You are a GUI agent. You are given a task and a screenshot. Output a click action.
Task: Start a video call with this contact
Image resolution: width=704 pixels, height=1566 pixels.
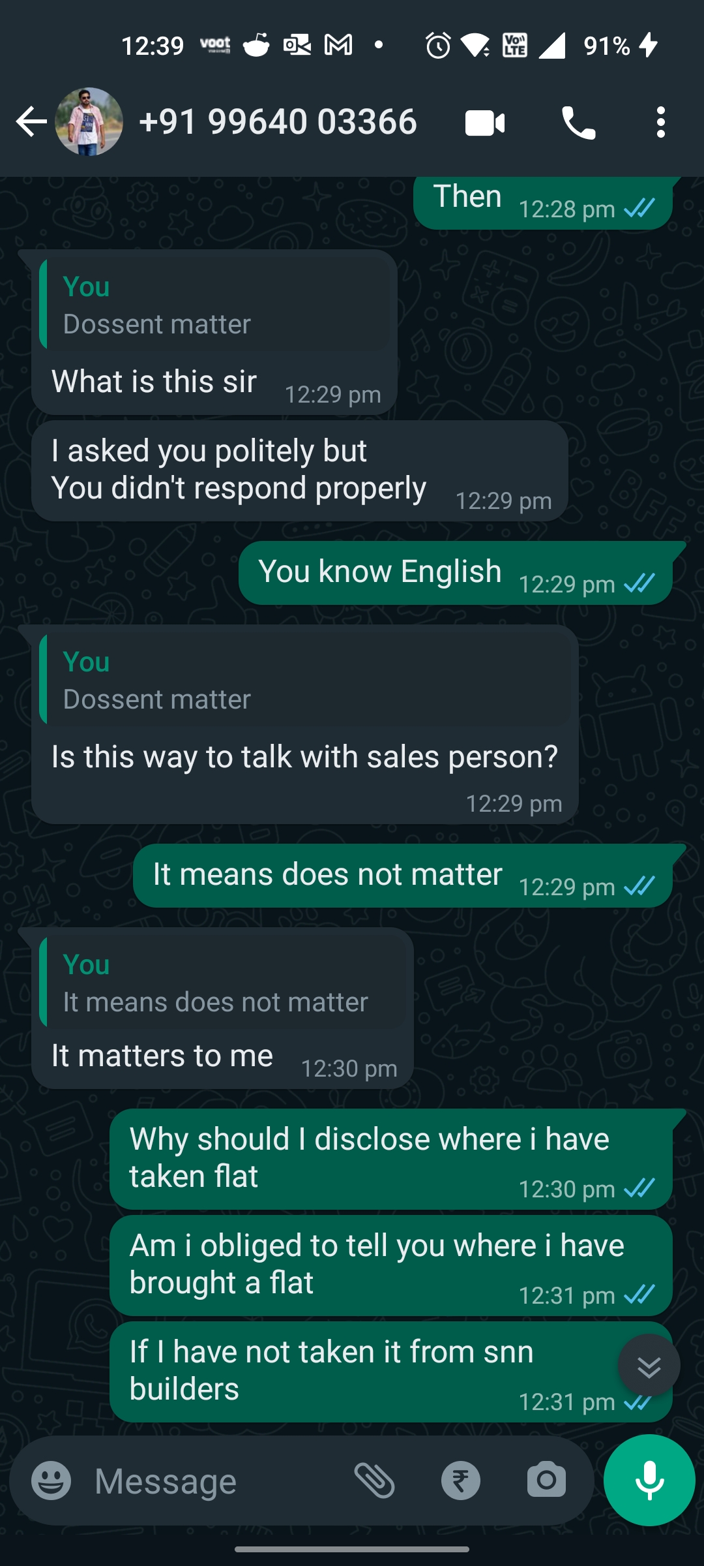click(x=485, y=123)
